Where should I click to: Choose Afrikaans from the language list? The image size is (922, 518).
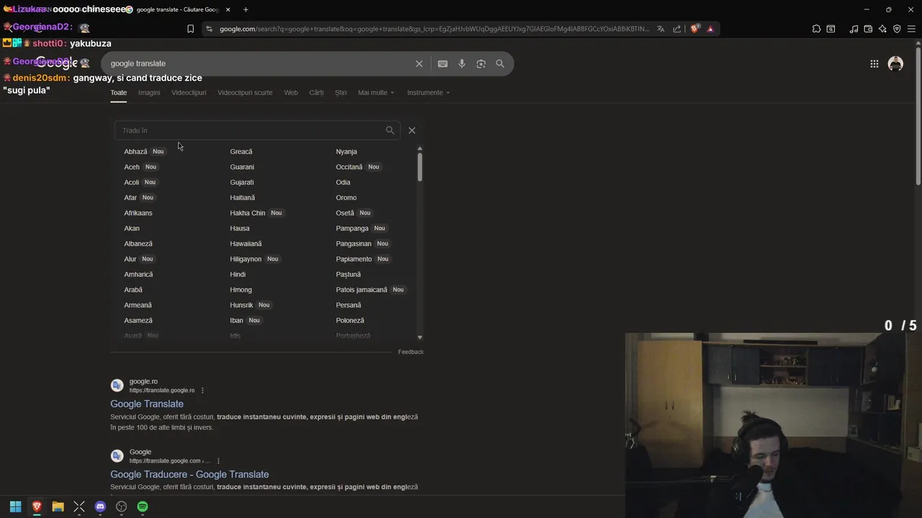point(138,213)
